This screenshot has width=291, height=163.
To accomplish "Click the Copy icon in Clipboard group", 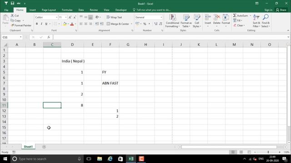I will coord(12,20).
